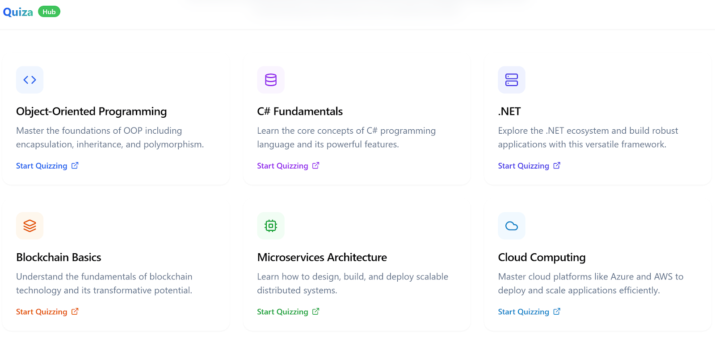This screenshot has width=715, height=337.
Task: Click the Quiza logo text
Action: (18, 12)
